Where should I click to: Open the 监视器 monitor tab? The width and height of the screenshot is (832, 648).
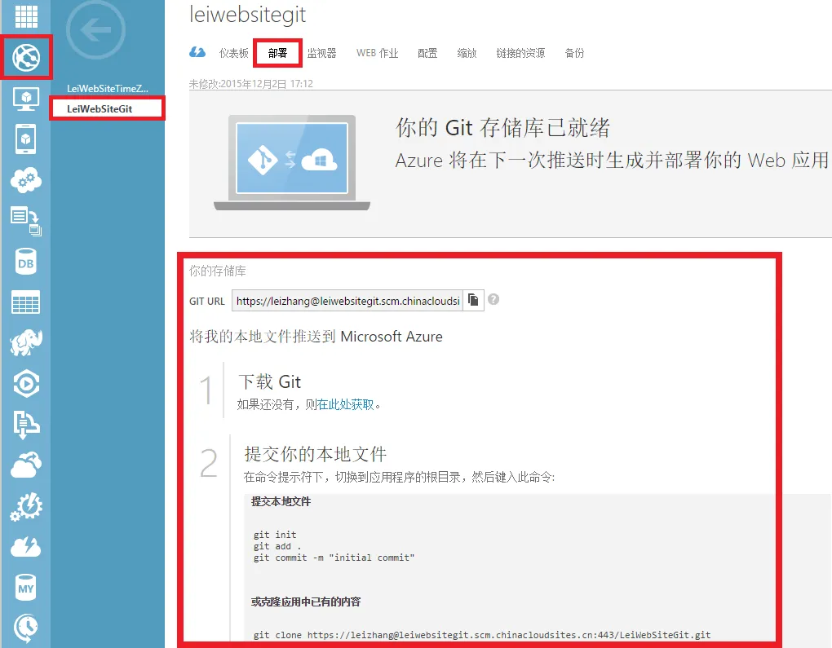click(321, 53)
